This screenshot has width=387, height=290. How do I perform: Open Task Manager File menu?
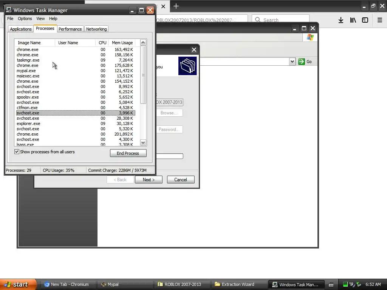click(x=10, y=19)
